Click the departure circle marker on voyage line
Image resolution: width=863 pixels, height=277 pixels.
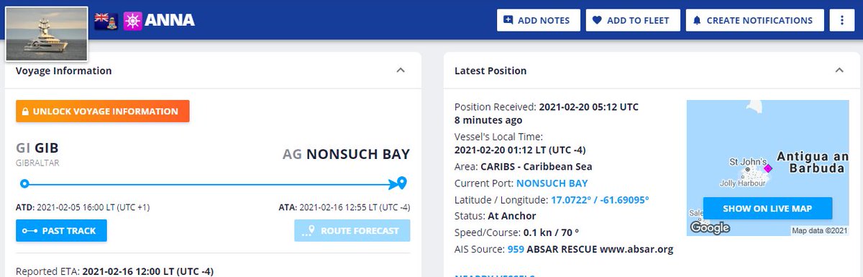click(24, 183)
